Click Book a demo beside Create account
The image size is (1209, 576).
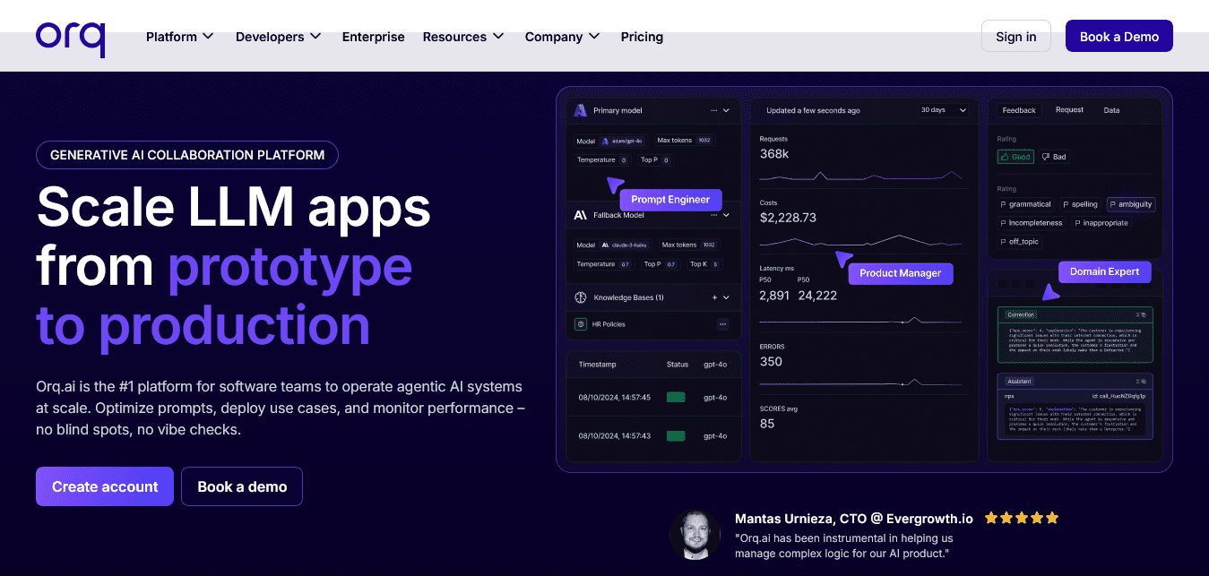coord(242,486)
